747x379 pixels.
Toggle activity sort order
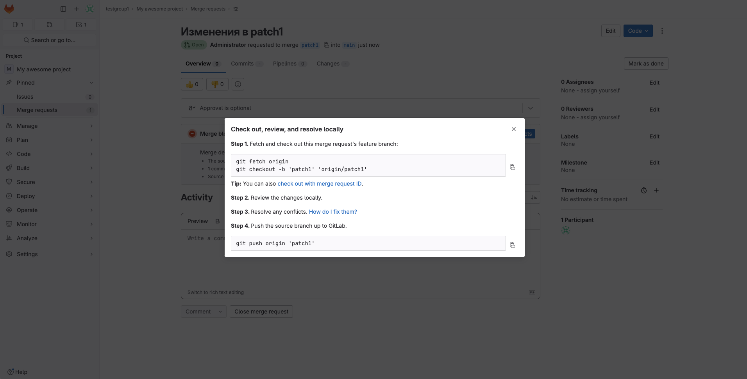point(534,197)
